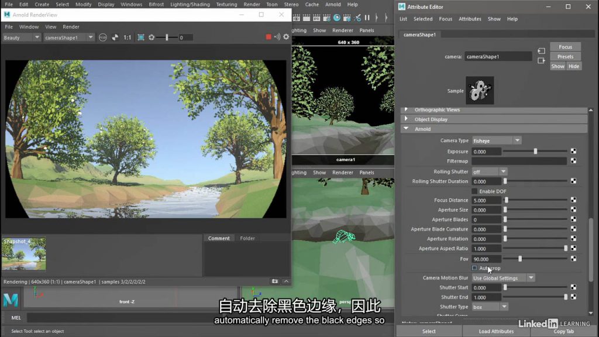The image size is (599, 337).
Task: Click the Sample swatch preview image
Action: pos(480,91)
